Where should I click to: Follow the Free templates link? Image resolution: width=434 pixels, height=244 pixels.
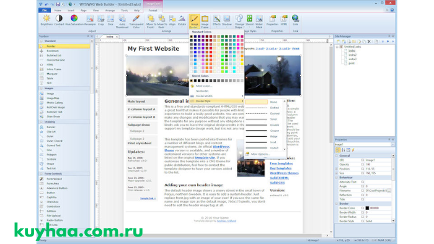281,163
